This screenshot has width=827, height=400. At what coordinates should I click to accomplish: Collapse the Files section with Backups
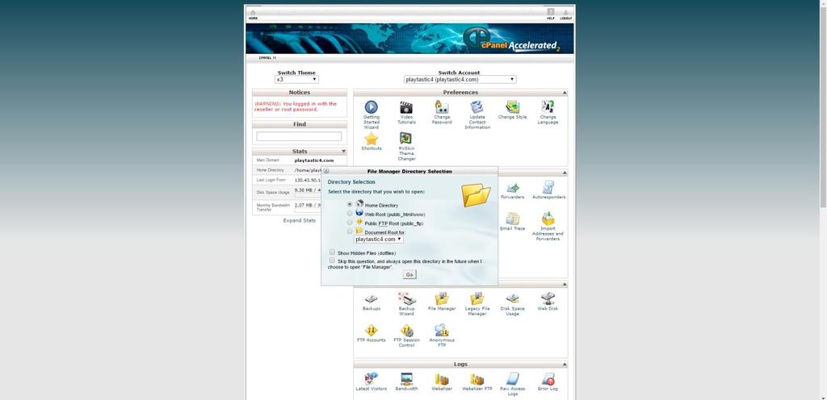pyautogui.click(x=565, y=284)
